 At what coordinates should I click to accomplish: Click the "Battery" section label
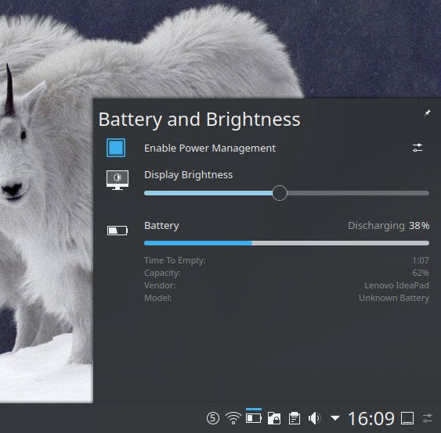click(161, 226)
